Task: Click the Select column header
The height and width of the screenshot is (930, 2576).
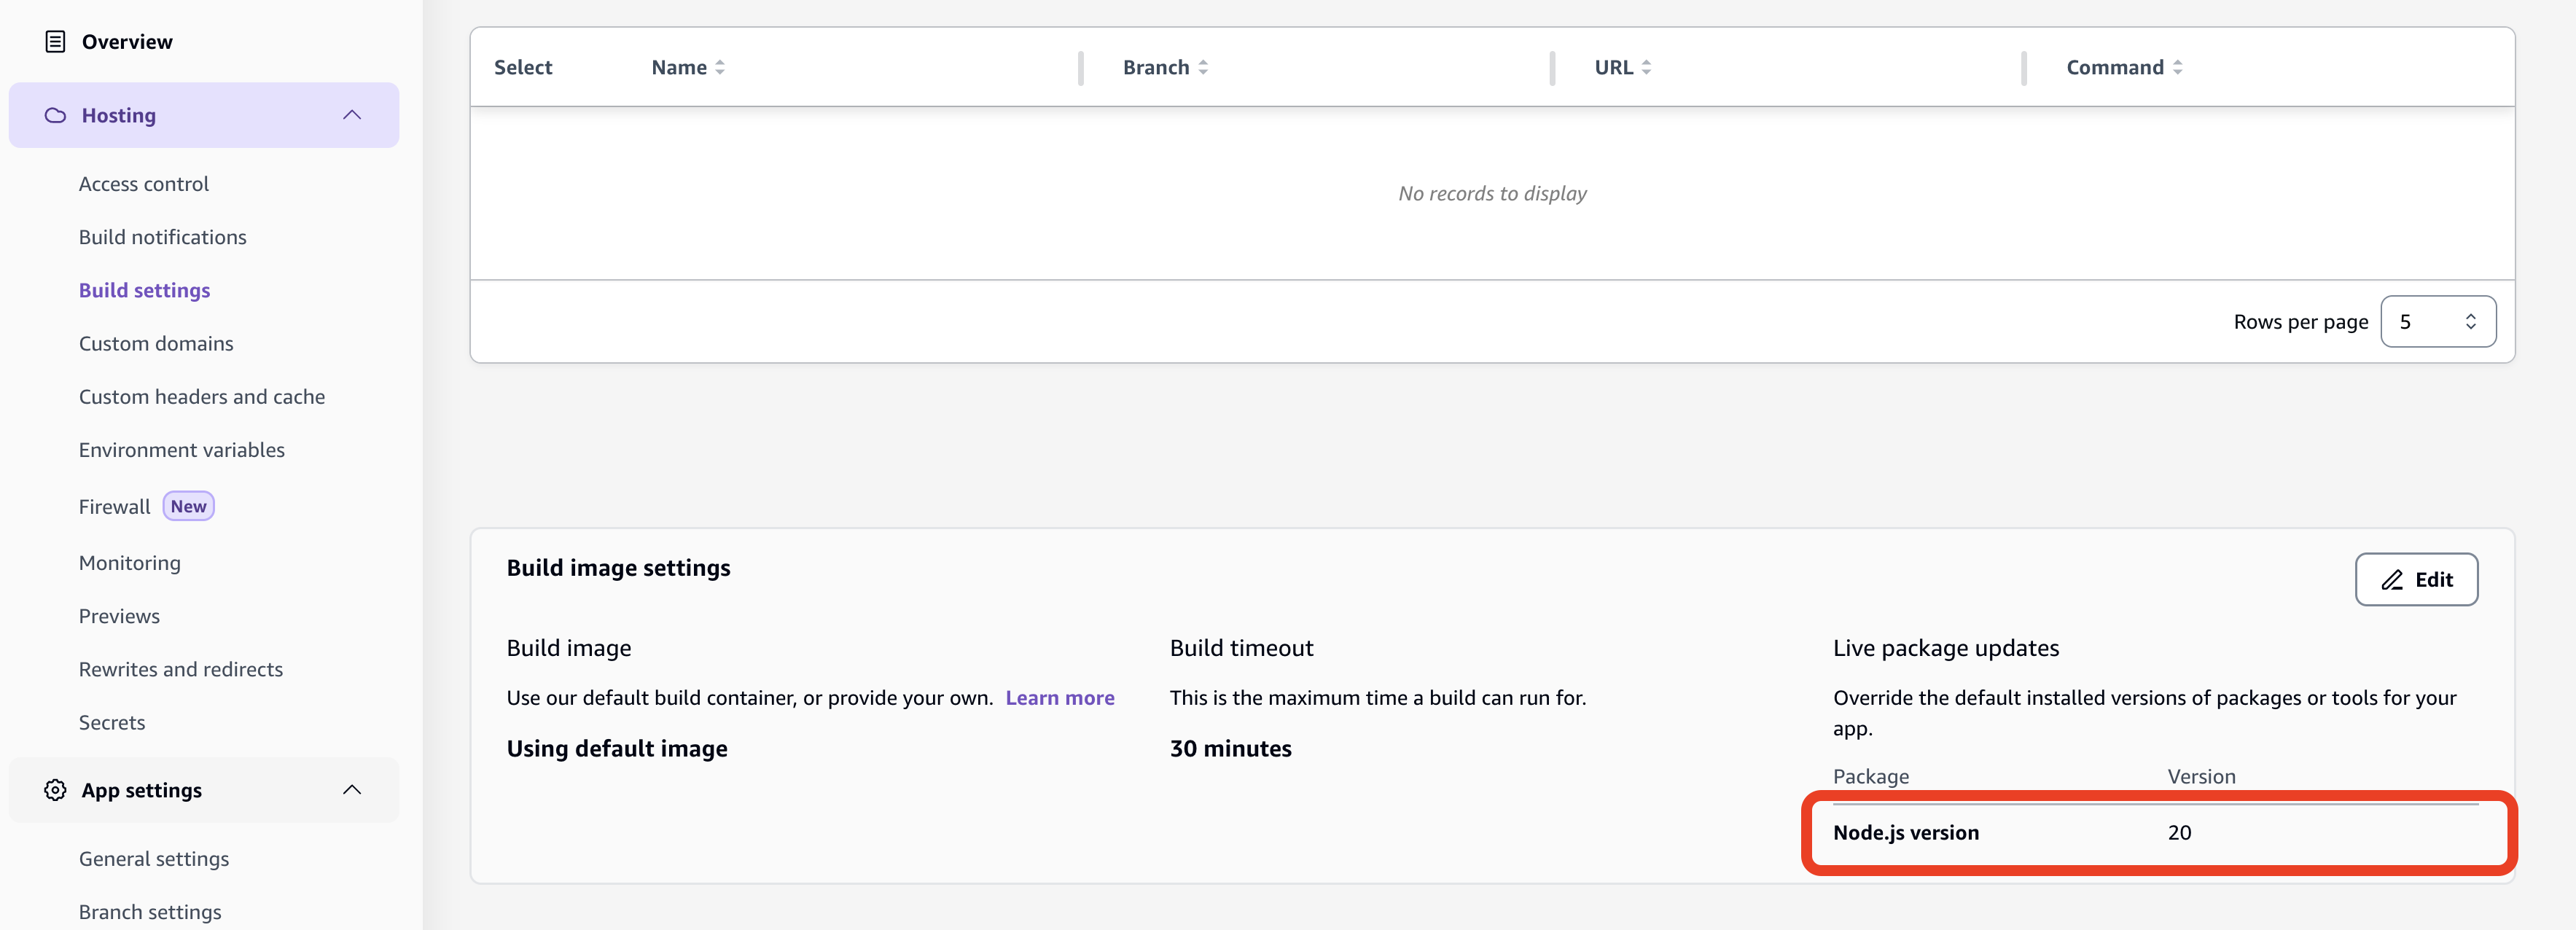Action: (523, 68)
